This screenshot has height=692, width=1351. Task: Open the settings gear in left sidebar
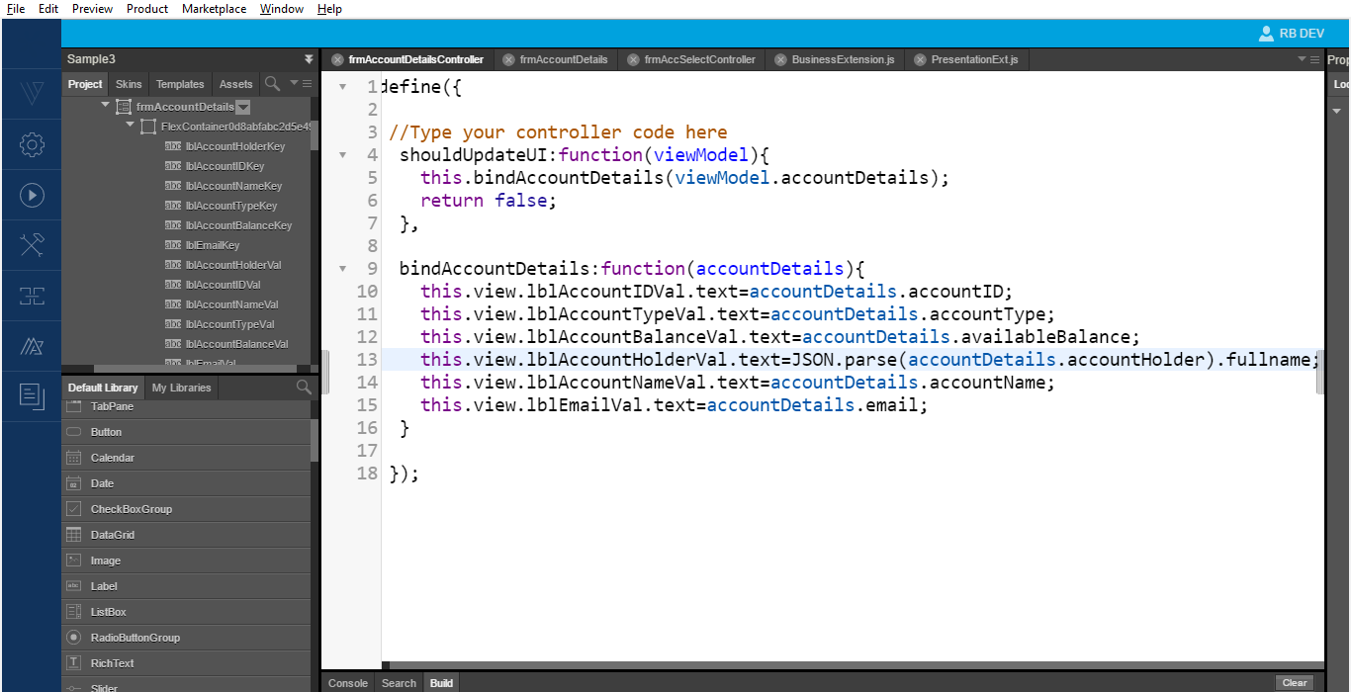pyautogui.click(x=32, y=145)
